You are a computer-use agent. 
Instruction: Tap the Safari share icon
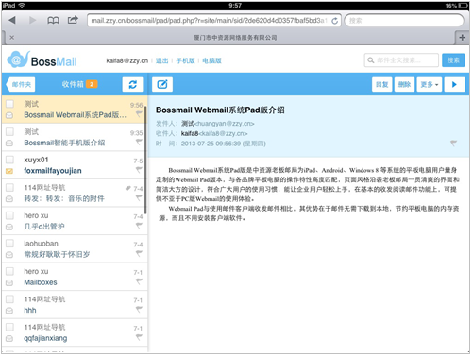pos(73,20)
